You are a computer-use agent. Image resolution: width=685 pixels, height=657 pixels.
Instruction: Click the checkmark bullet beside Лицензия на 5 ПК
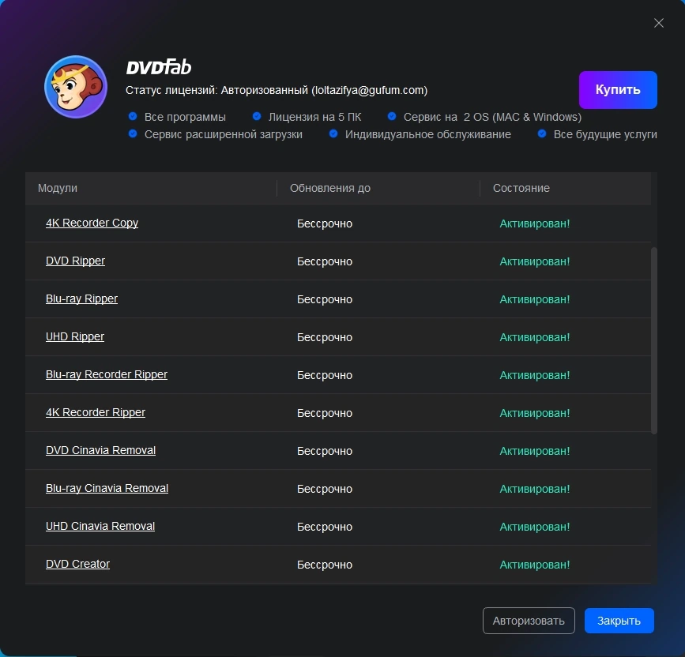(x=257, y=116)
